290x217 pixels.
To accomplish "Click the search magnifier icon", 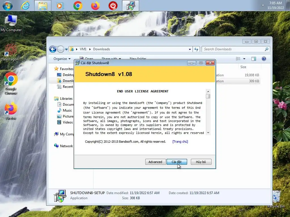I will (266, 49).
